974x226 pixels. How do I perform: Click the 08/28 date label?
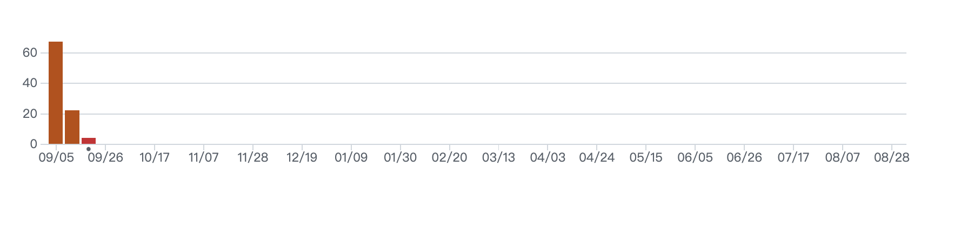(892, 157)
